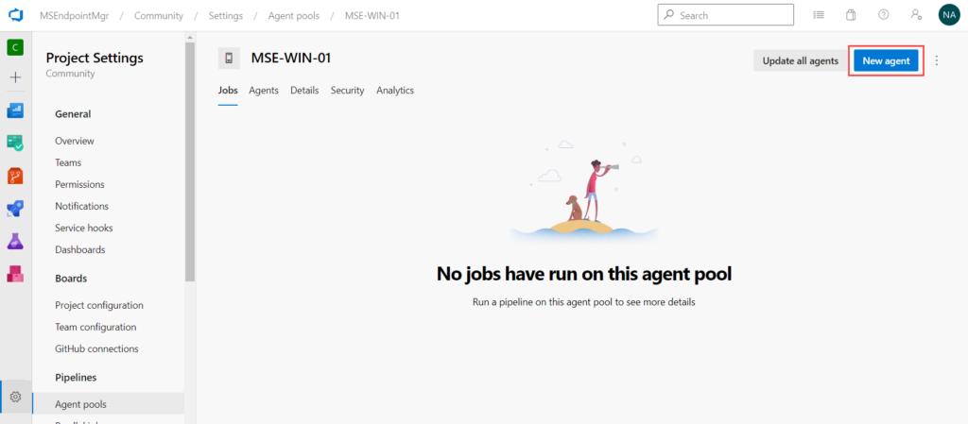Open Dashboards settings

coord(79,249)
